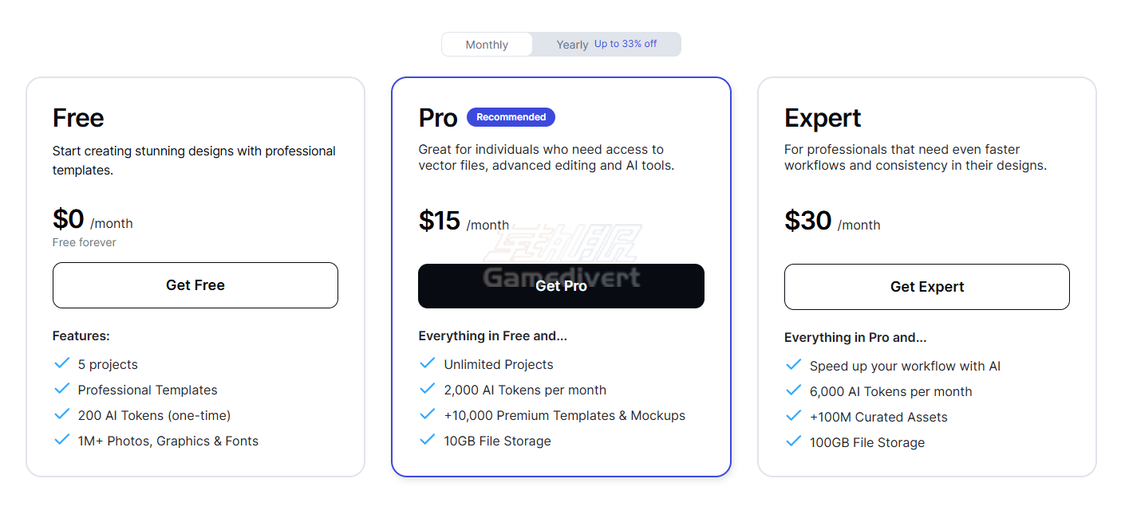
Task: Click checkmark beside 200 AI Tokens (one-time)
Action: 61,414
